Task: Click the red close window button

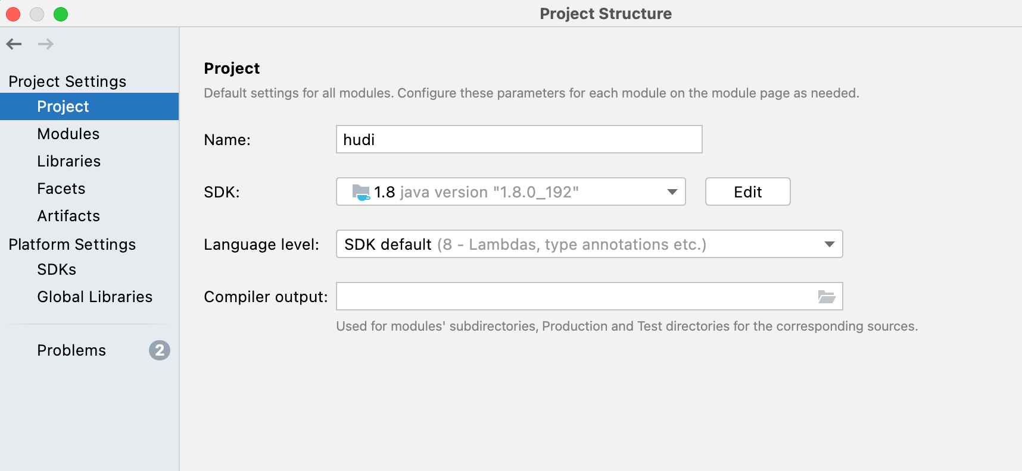Action: tap(13, 14)
